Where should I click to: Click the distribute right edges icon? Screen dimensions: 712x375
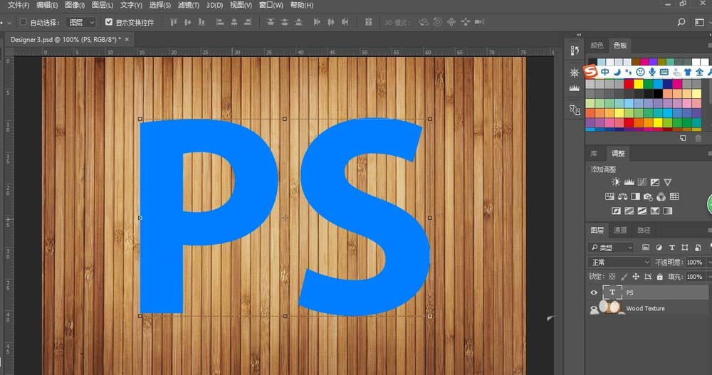tap(345, 22)
